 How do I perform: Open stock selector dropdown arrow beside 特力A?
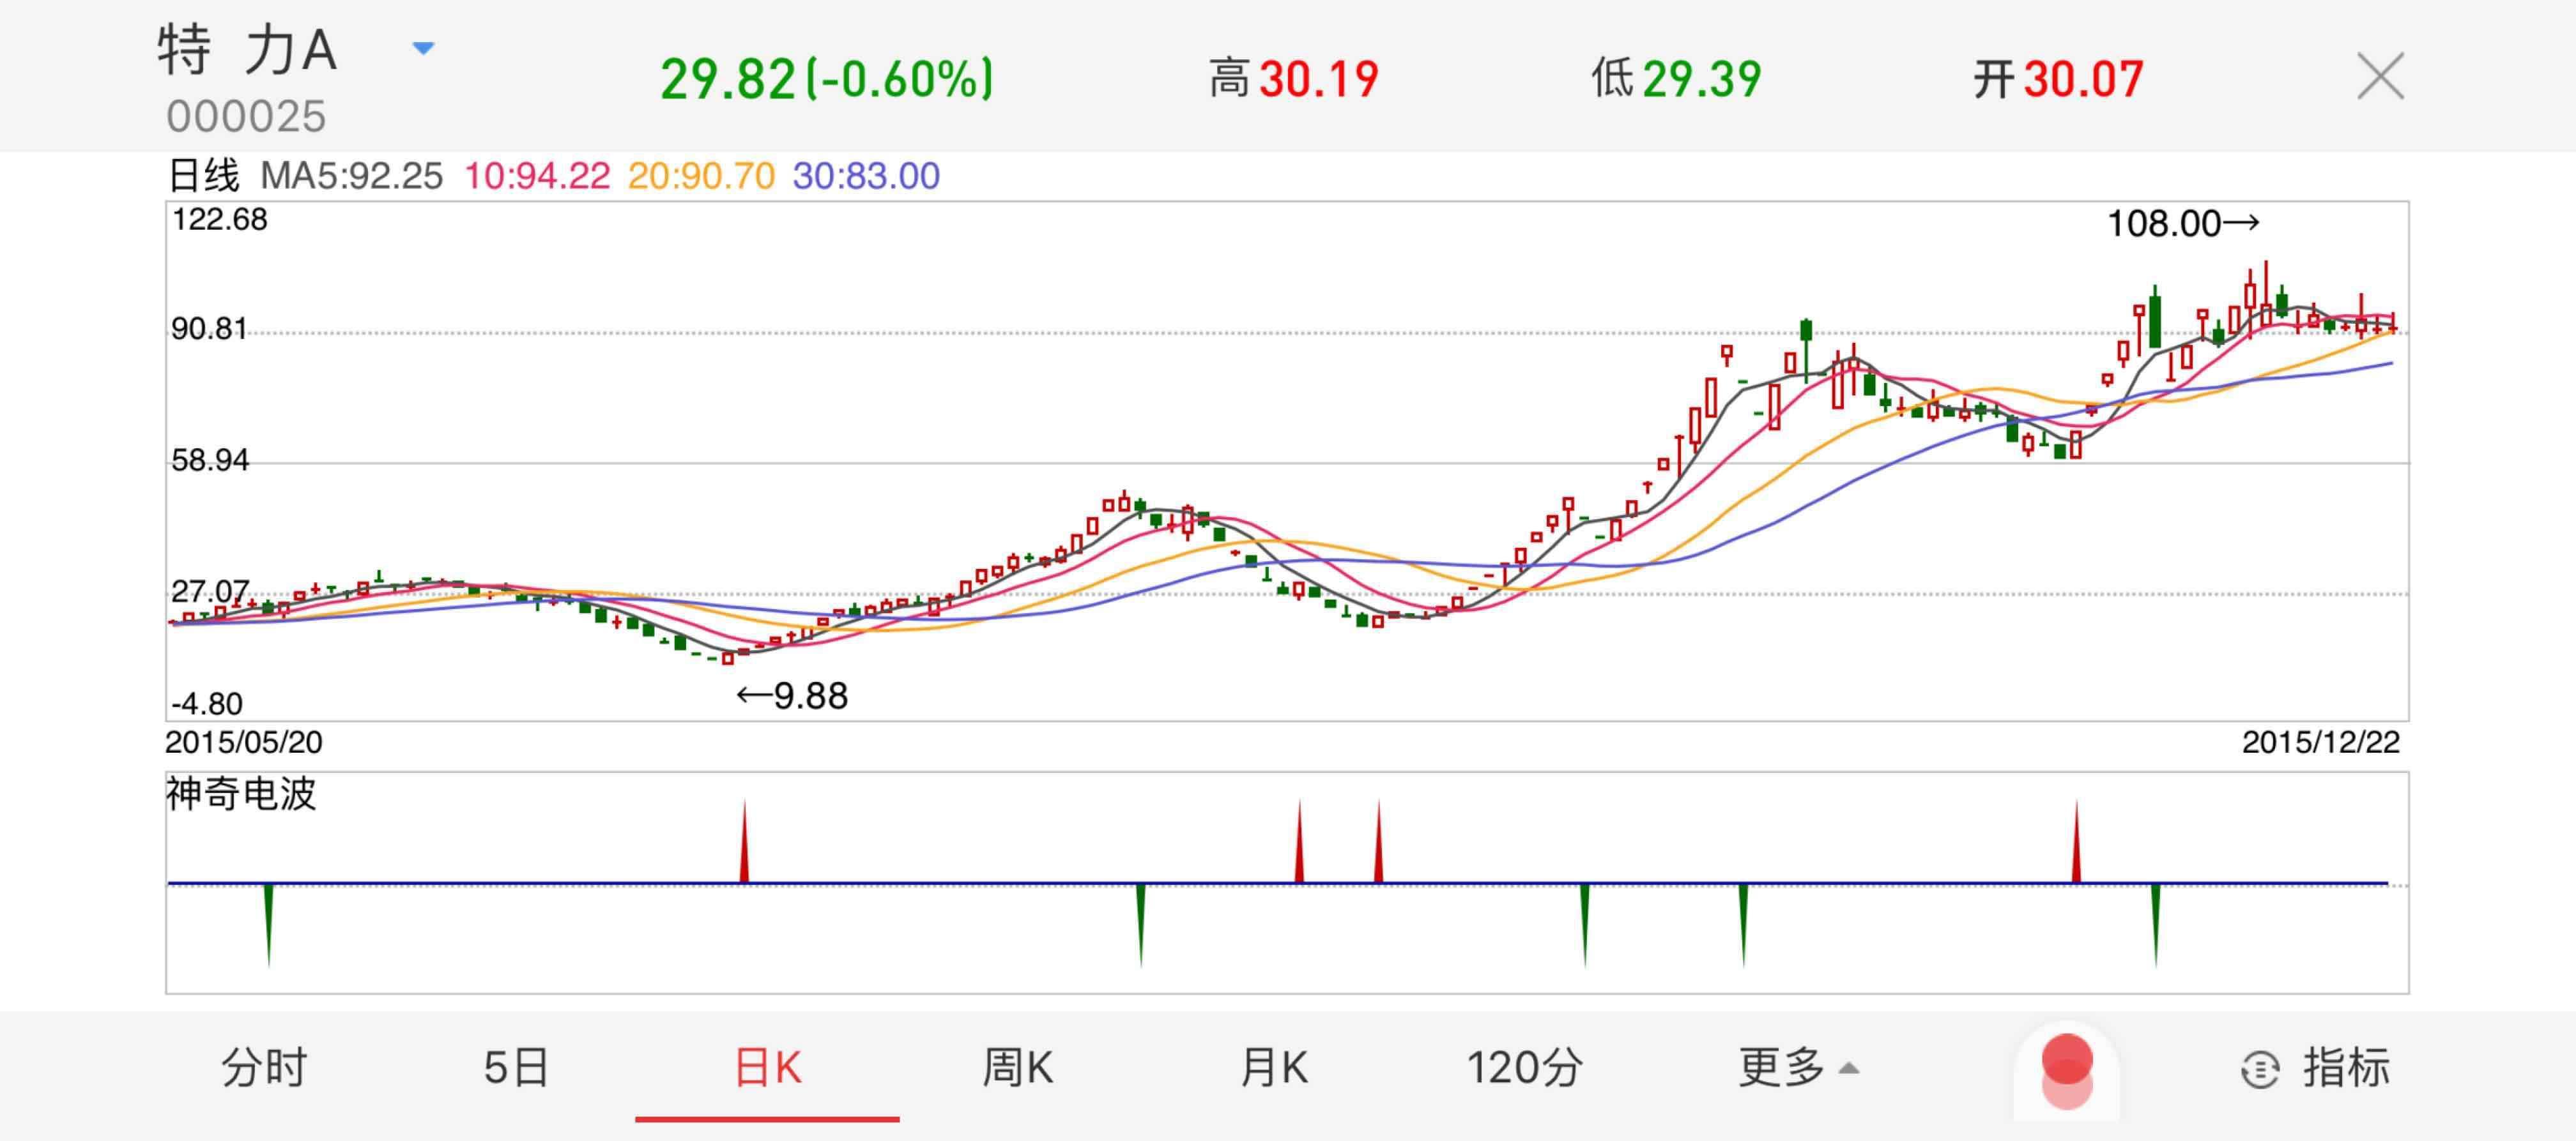[423, 47]
